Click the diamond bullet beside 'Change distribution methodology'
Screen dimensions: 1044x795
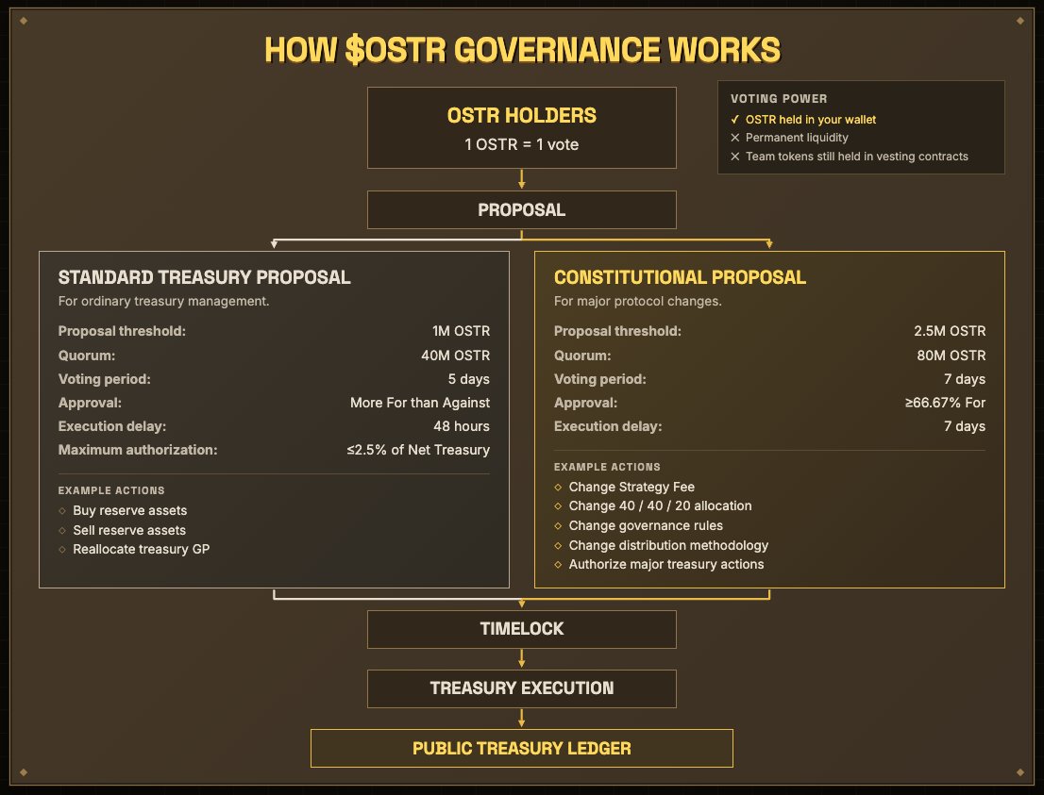point(558,545)
